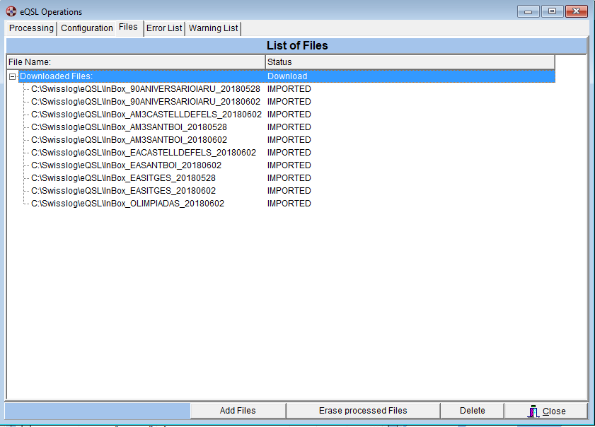Viewport: 595px width, 427px height.
Task: Switch to the Processing tab
Action: (x=31, y=28)
